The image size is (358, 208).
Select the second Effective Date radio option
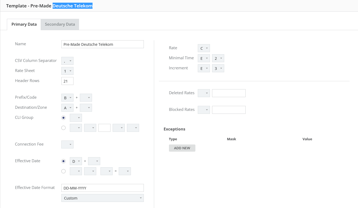[63, 171]
